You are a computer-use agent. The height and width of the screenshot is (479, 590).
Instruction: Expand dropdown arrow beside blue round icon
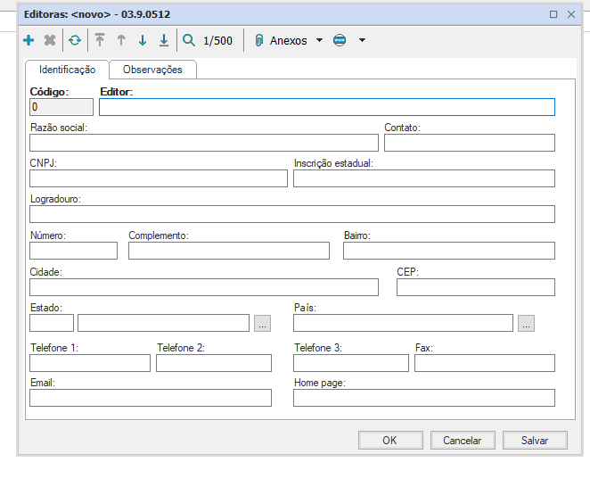click(362, 41)
